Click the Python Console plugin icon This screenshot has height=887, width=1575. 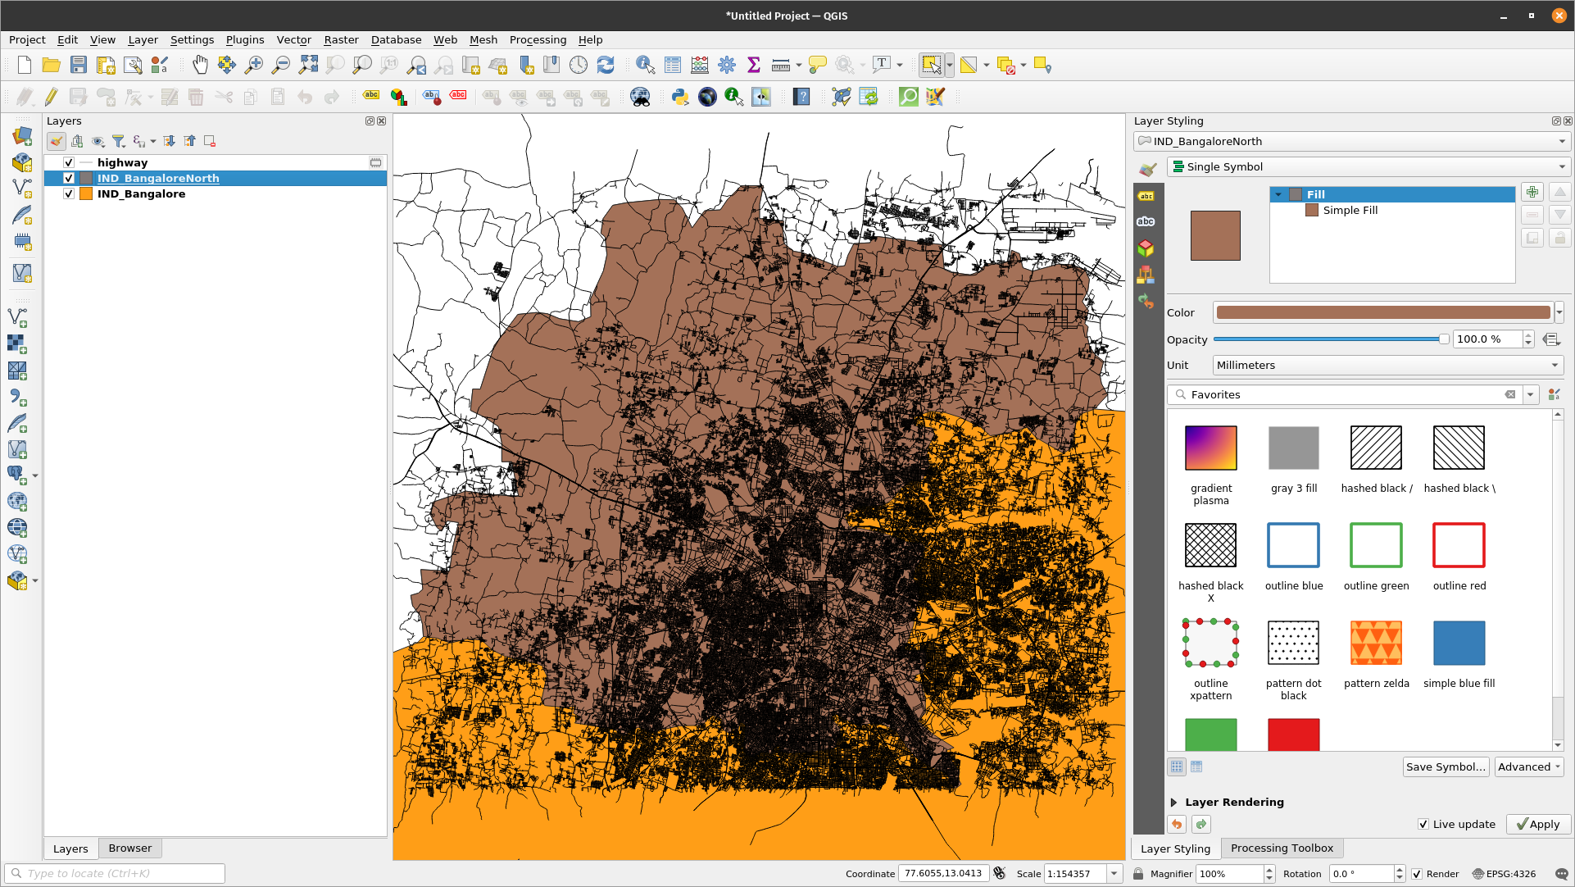click(x=679, y=98)
